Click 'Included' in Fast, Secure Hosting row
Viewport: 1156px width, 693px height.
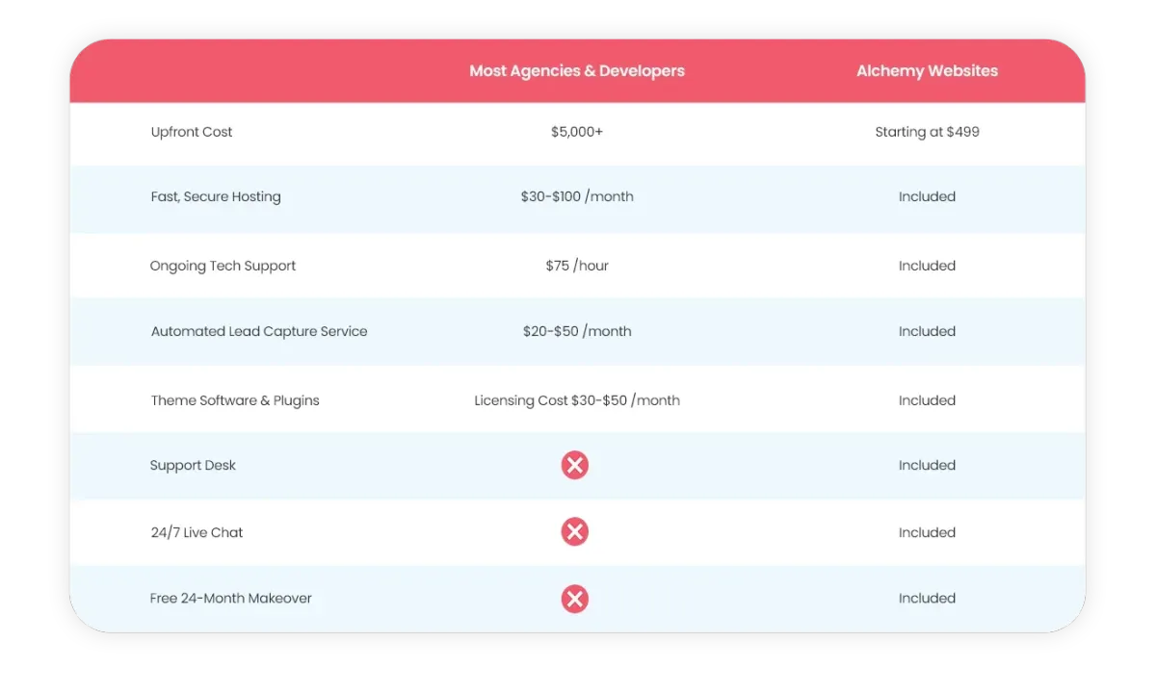(x=927, y=196)
